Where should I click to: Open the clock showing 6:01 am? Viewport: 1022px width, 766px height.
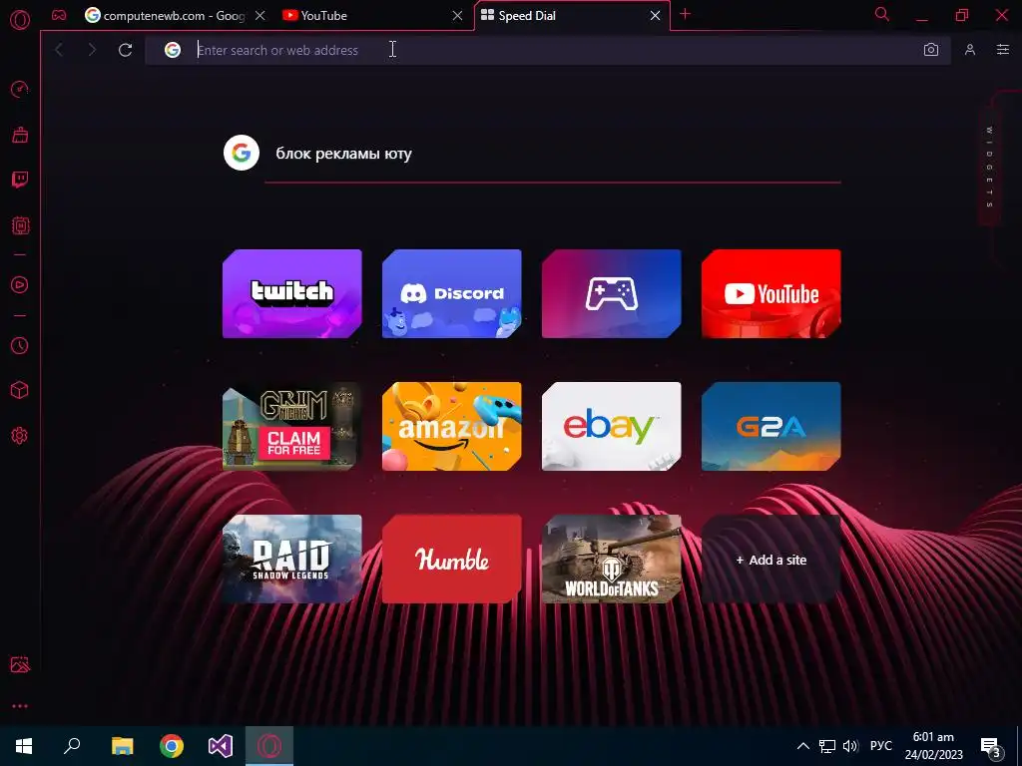tap(933, 746)
